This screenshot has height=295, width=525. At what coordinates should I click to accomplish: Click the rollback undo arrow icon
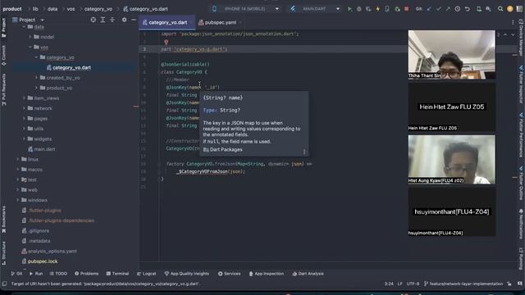click(x=467, y=9)
